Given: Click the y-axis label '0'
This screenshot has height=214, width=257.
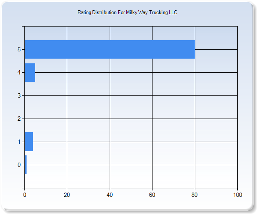Looking at the screenshot, I should (x=19, y=165).
